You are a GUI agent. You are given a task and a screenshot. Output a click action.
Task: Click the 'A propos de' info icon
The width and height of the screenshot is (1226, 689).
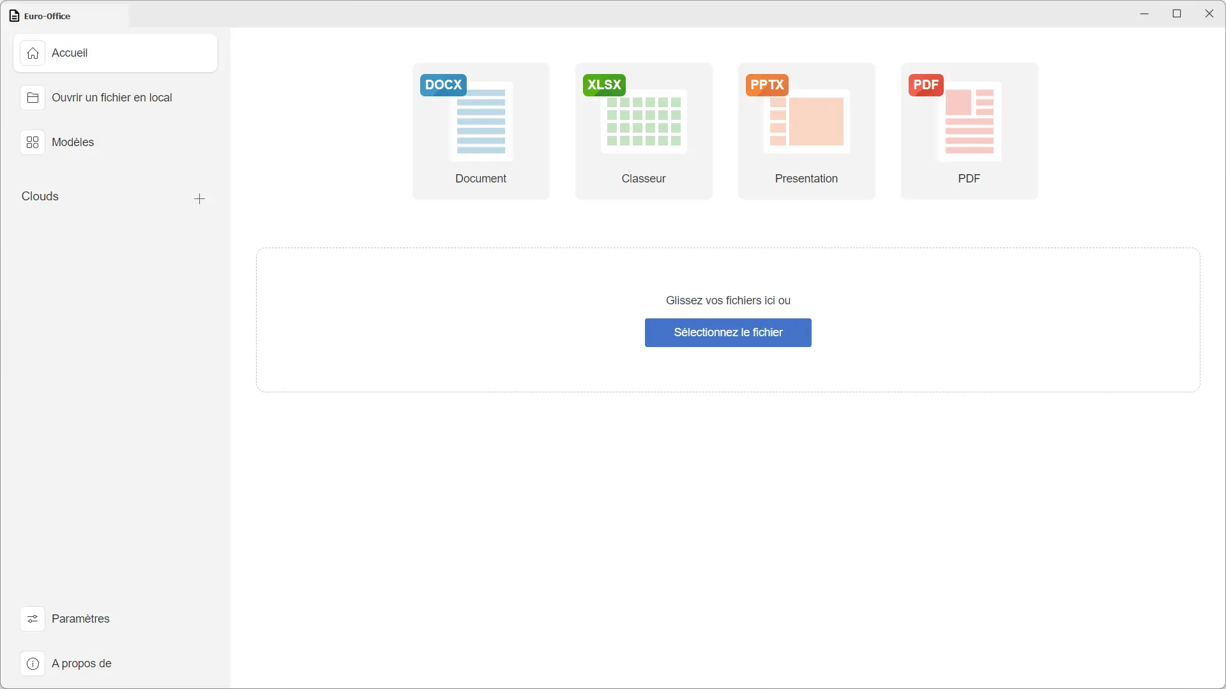33,663
